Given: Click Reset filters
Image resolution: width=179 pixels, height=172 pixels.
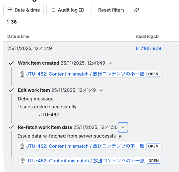Looking at the screenshot, I should (x=111, y=10).
